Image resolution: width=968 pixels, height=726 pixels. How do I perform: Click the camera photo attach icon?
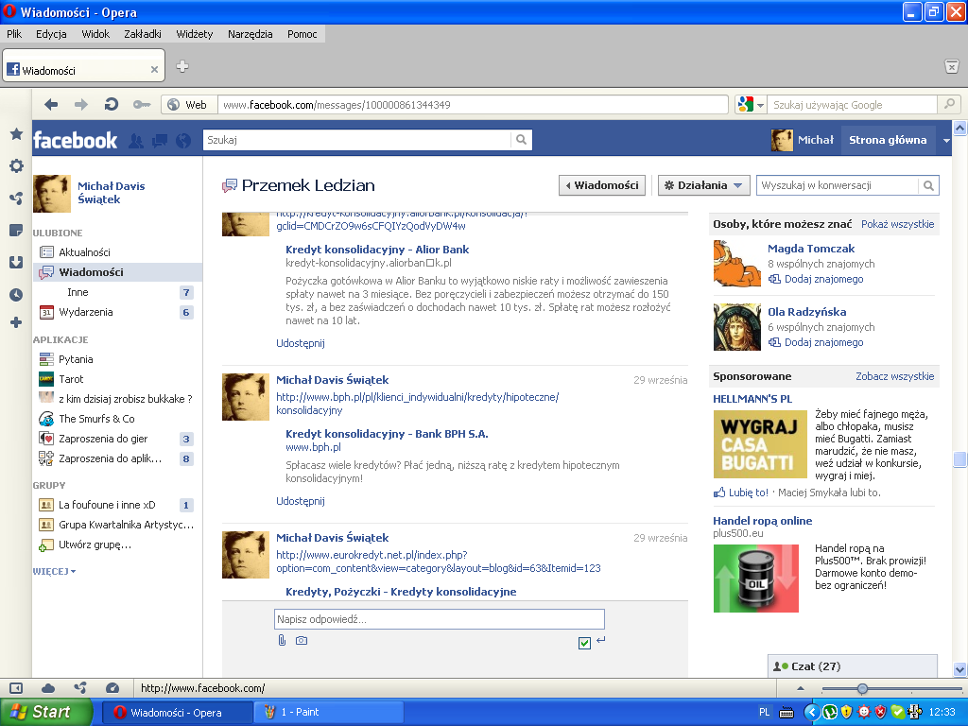302,641
